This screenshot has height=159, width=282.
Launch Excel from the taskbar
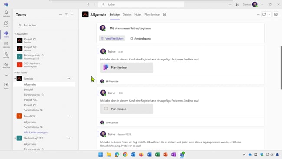click(x=157, y=155)
